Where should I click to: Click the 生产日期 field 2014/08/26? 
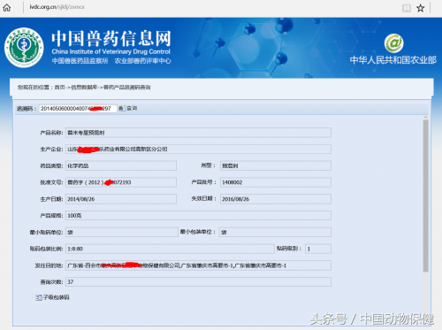[x=121, y=199]
